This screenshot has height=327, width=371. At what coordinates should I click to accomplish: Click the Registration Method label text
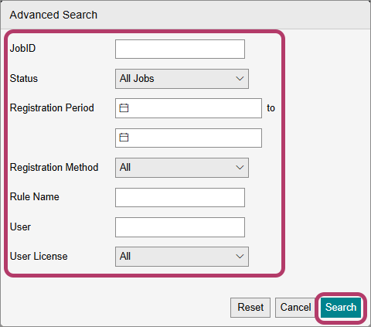click(54, 167)
